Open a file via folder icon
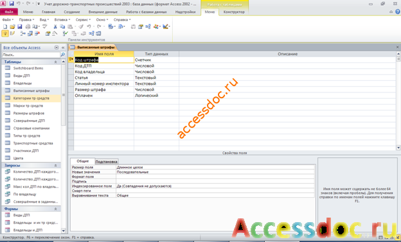Image resolution: width=401 pixels, height=242 pixels. [12, 26]
